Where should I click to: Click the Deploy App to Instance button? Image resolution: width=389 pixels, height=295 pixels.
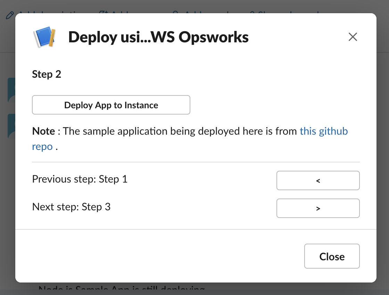[x=111, y=105]
